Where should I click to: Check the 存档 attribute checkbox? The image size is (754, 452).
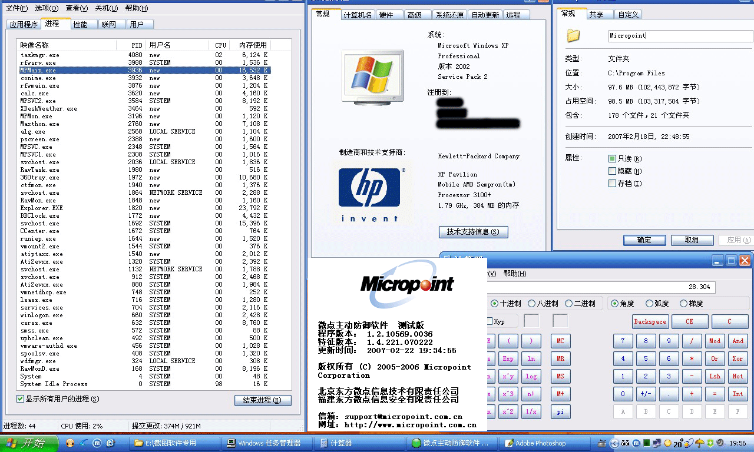click(x=613, y=184)
